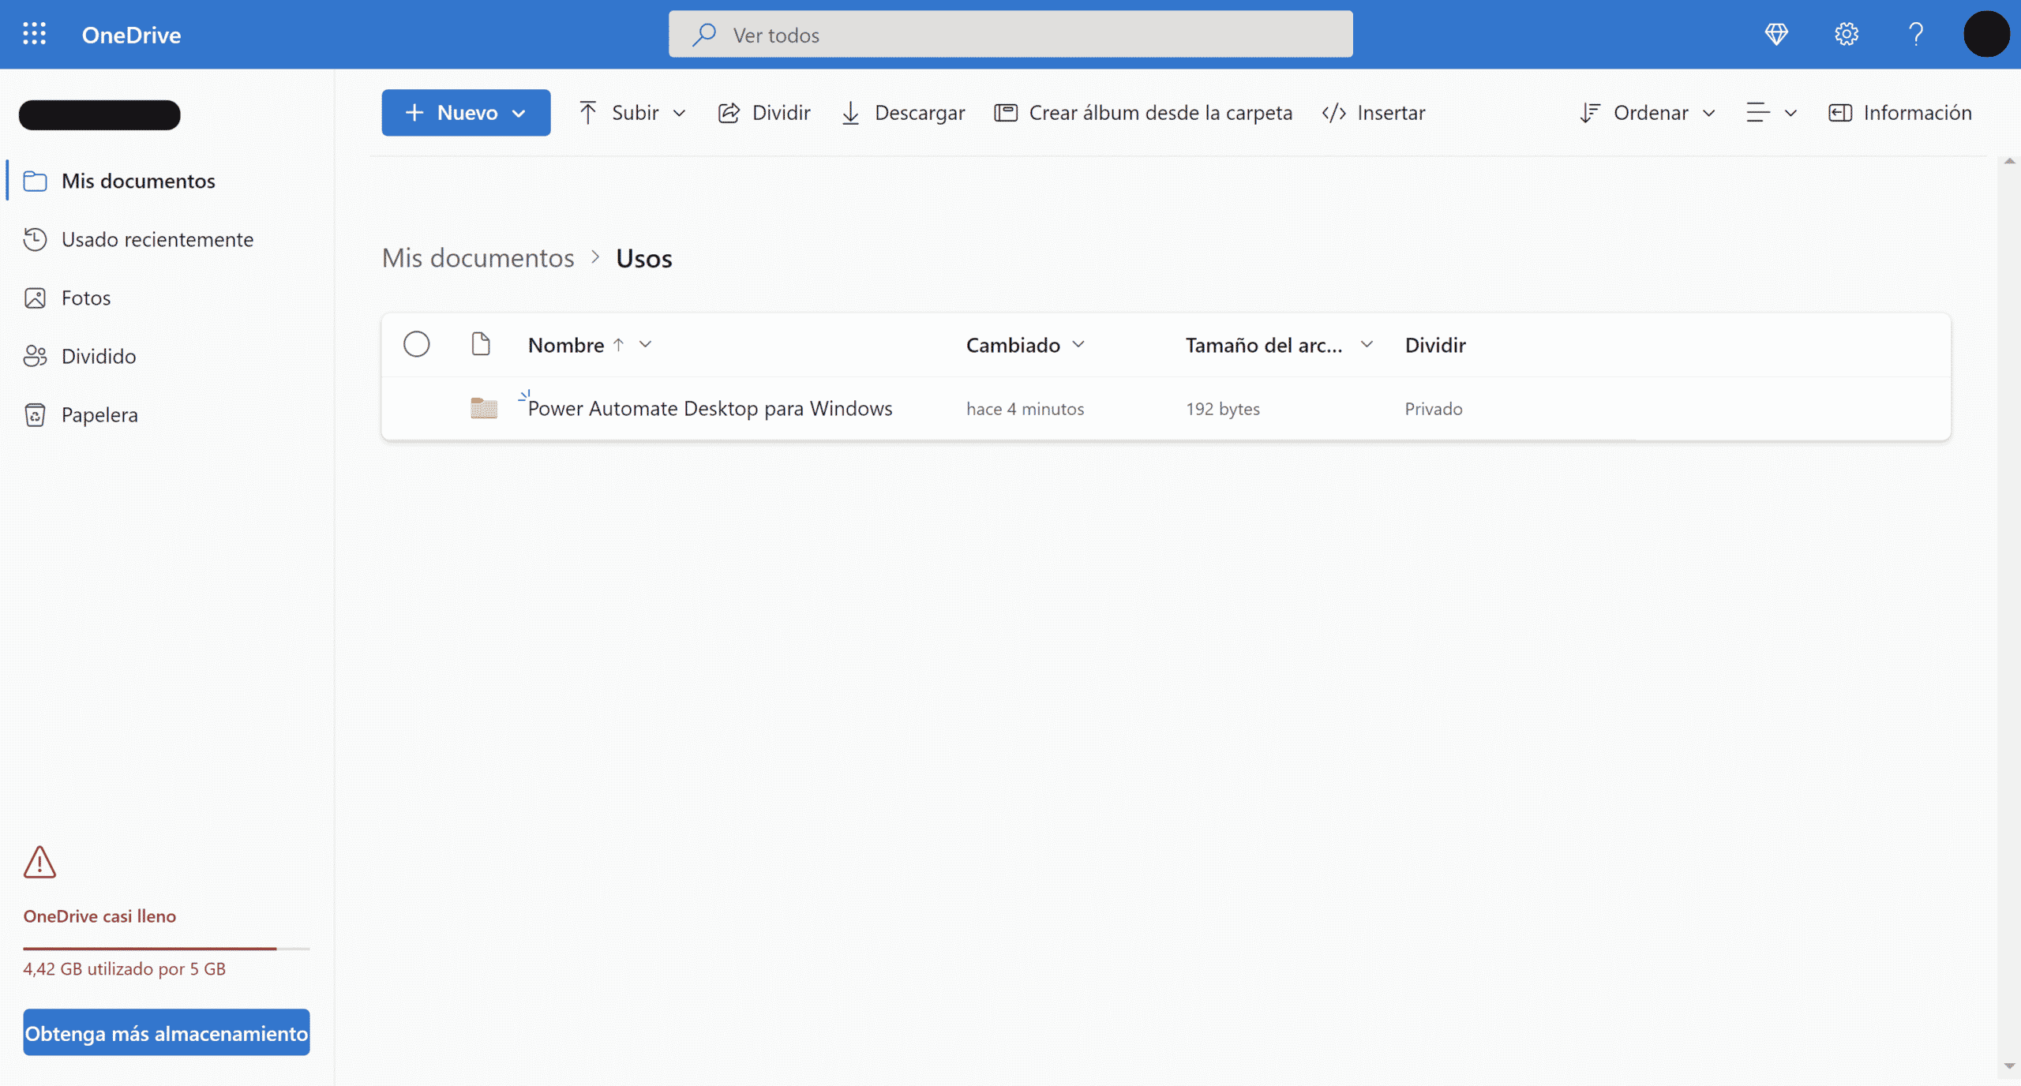
Task: Go to Mis documentos breadcrumb
Action: point(478,258)
